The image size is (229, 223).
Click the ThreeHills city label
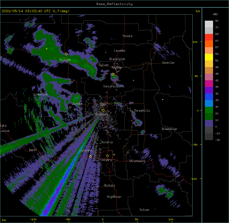142,111
